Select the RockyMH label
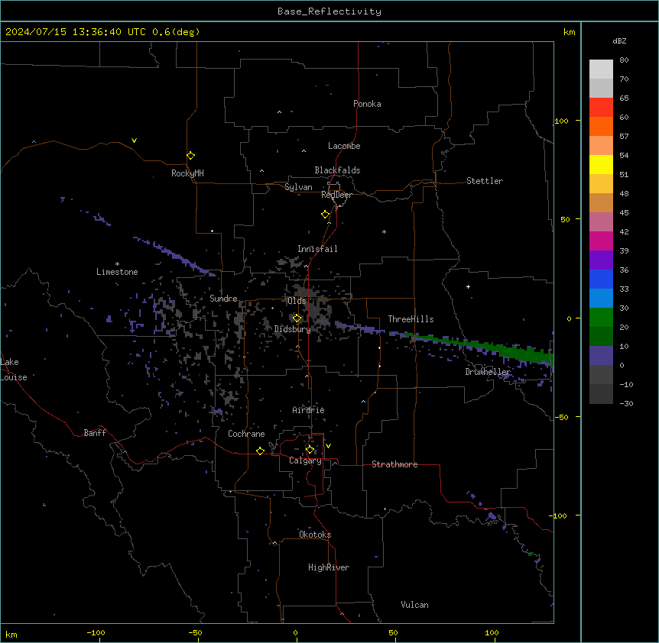 [187, 173]
